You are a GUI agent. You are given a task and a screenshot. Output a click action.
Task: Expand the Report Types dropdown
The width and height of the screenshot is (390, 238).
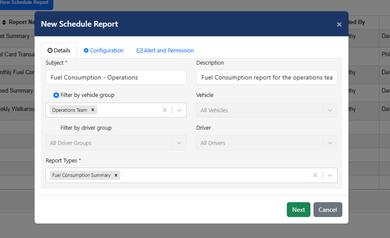(x=330, y=175)
